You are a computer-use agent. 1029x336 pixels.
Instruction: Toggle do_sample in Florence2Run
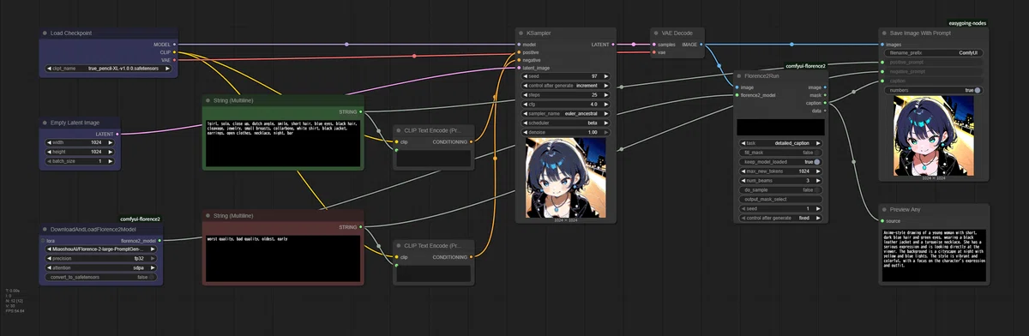779,189
